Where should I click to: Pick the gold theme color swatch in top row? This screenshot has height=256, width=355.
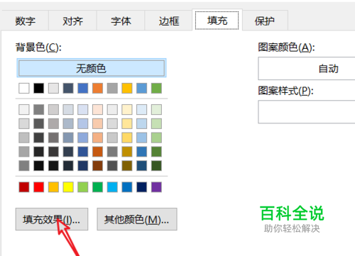[127, 88]
